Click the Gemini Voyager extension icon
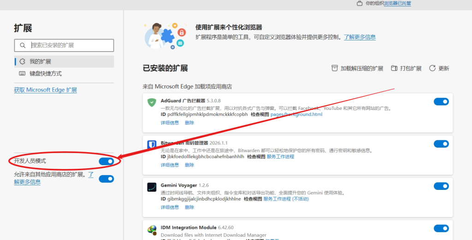 152,187
